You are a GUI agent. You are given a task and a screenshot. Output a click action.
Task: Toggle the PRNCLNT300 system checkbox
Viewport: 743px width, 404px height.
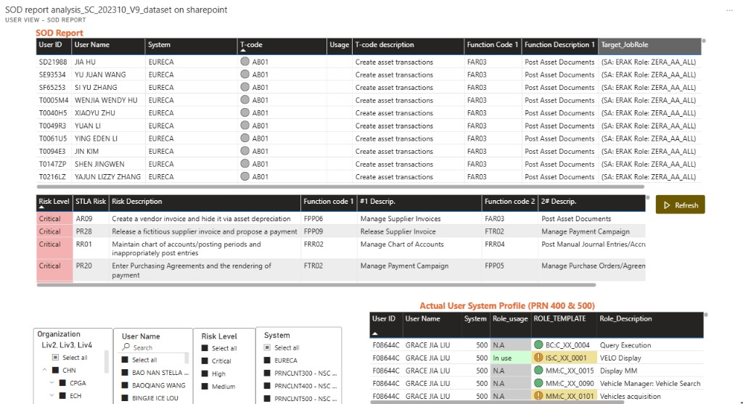(x=267, y=373)
